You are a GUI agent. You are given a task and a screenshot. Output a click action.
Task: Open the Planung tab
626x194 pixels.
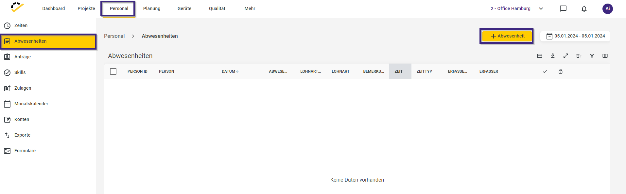(x=152, y=9)
